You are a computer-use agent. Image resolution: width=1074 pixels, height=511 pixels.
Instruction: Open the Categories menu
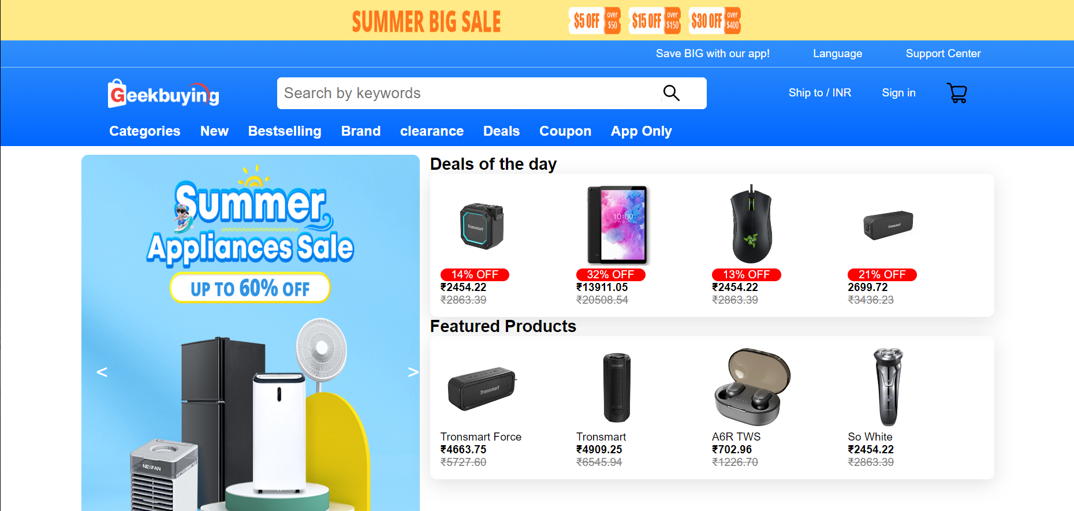coord(144,131)
